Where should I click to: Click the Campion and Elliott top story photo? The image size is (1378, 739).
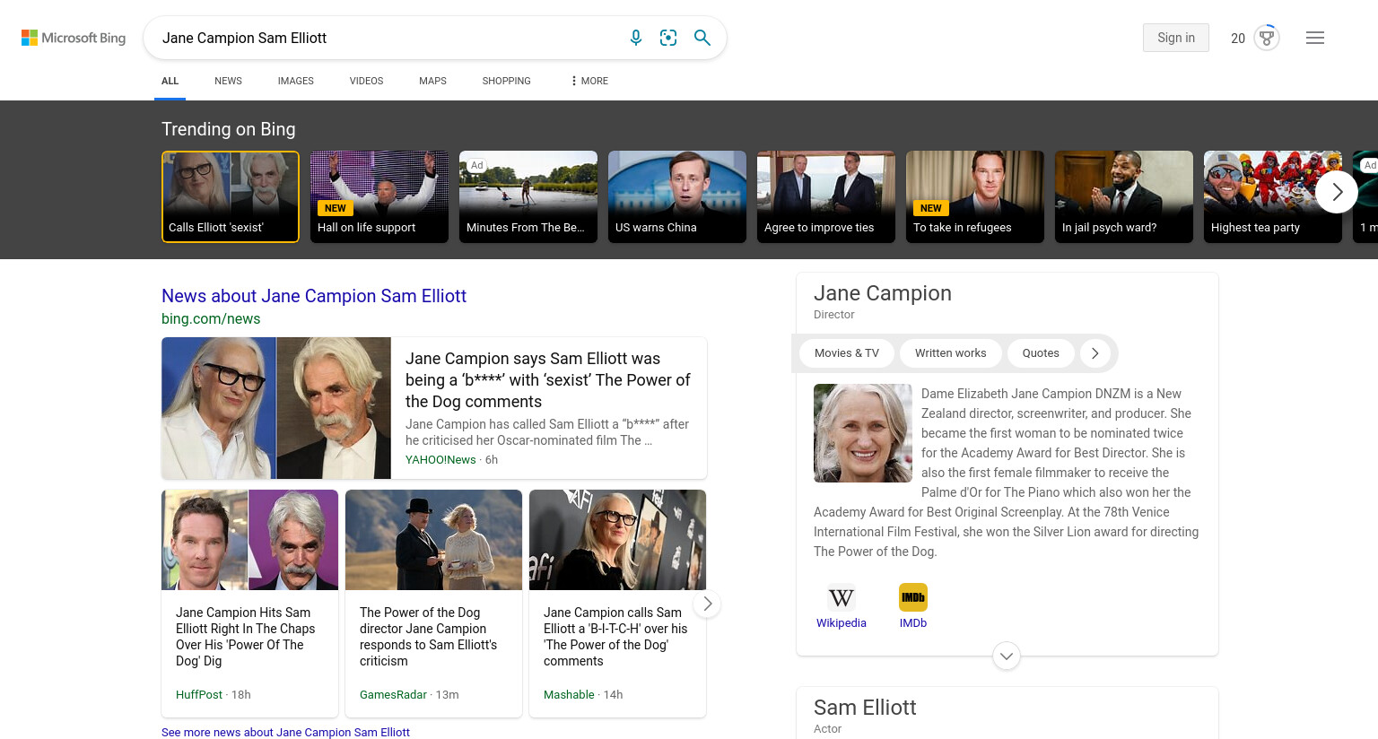coord(276,408)
